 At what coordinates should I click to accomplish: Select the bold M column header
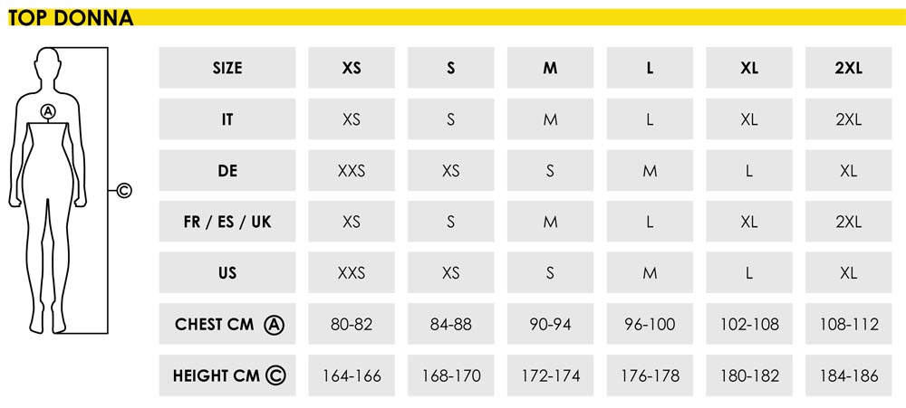point(550,68)
